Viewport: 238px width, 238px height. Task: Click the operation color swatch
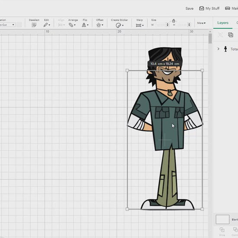(x=19, y=25)
